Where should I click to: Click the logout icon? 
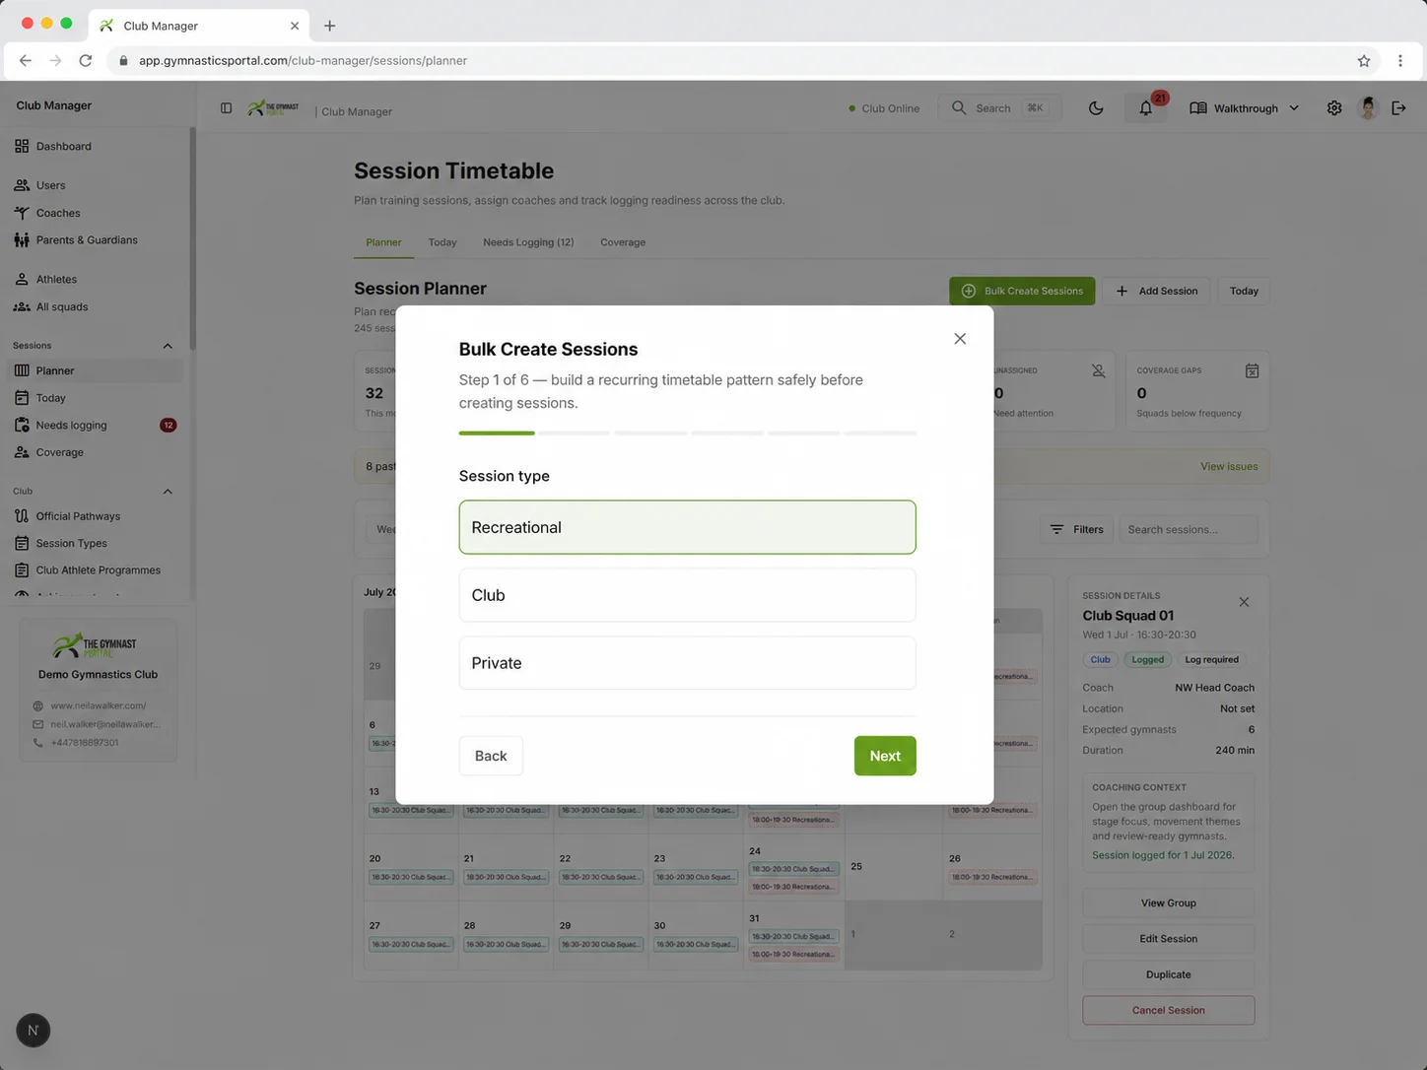[1398, 108]
